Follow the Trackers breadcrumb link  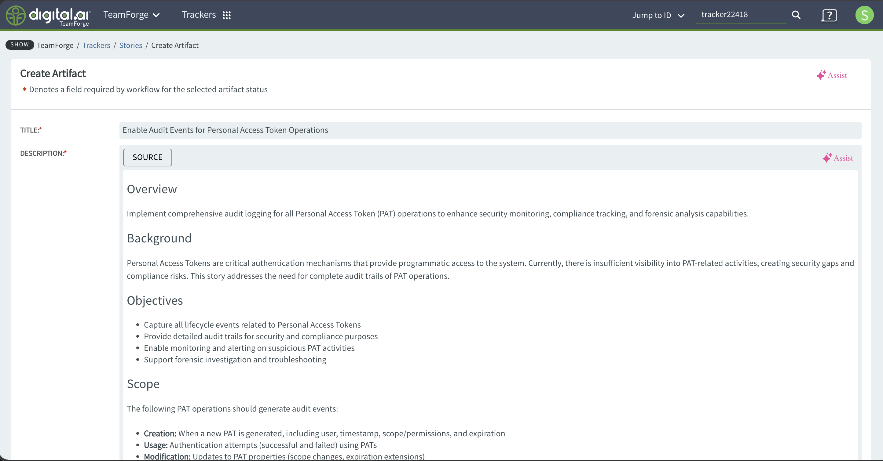[x=96, y=45]
